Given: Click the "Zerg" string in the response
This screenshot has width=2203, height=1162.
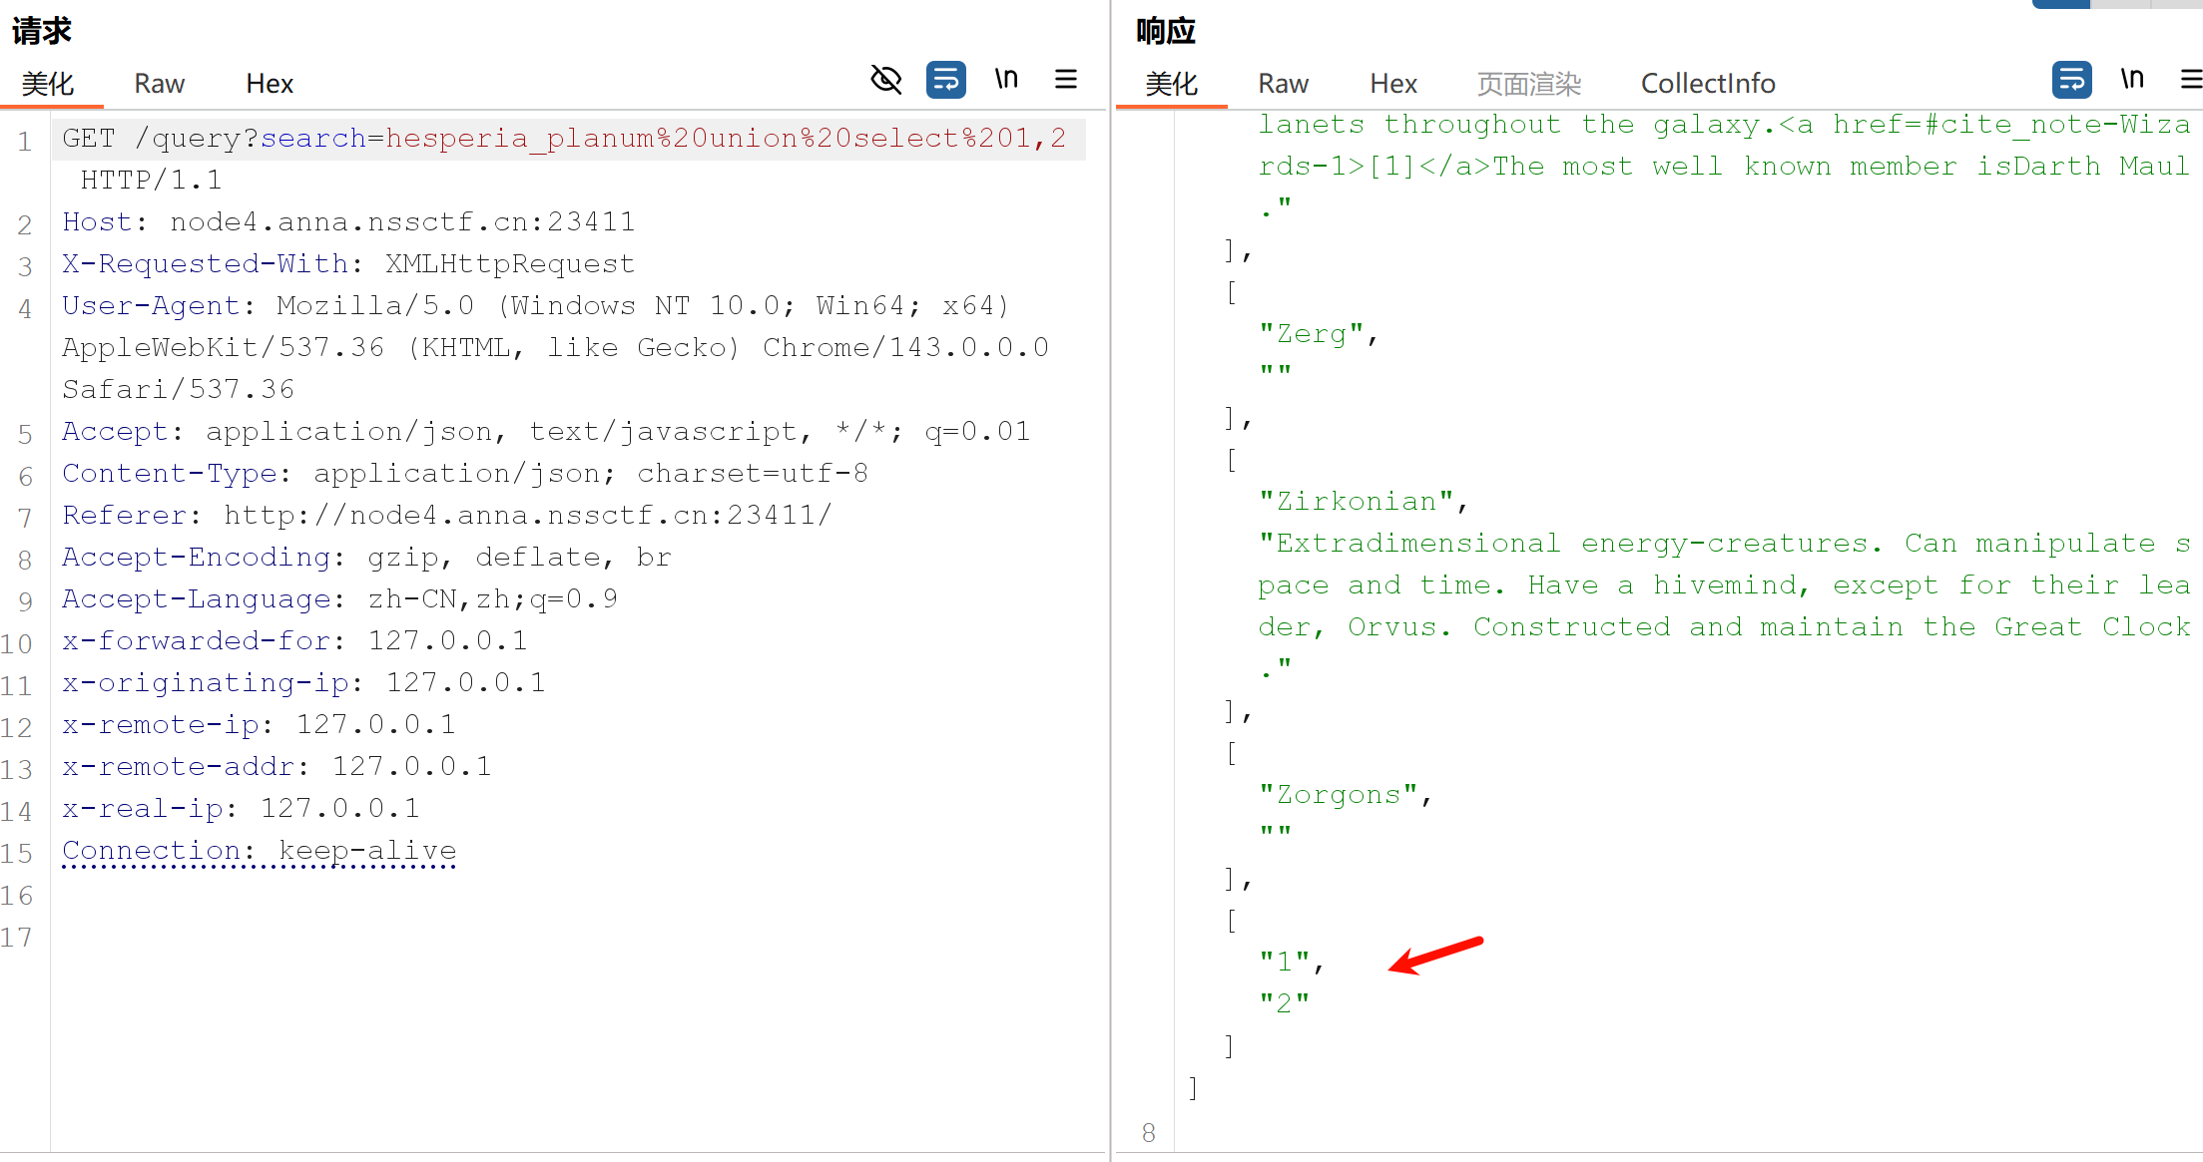Looking at the screenshot, I should [1311, 333].
